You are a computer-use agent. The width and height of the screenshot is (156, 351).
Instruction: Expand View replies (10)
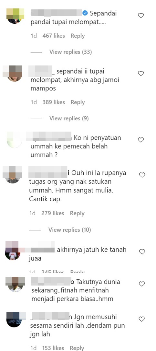(70, 230)
